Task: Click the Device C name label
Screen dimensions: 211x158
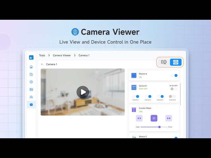Action: [x=143, y=137]
